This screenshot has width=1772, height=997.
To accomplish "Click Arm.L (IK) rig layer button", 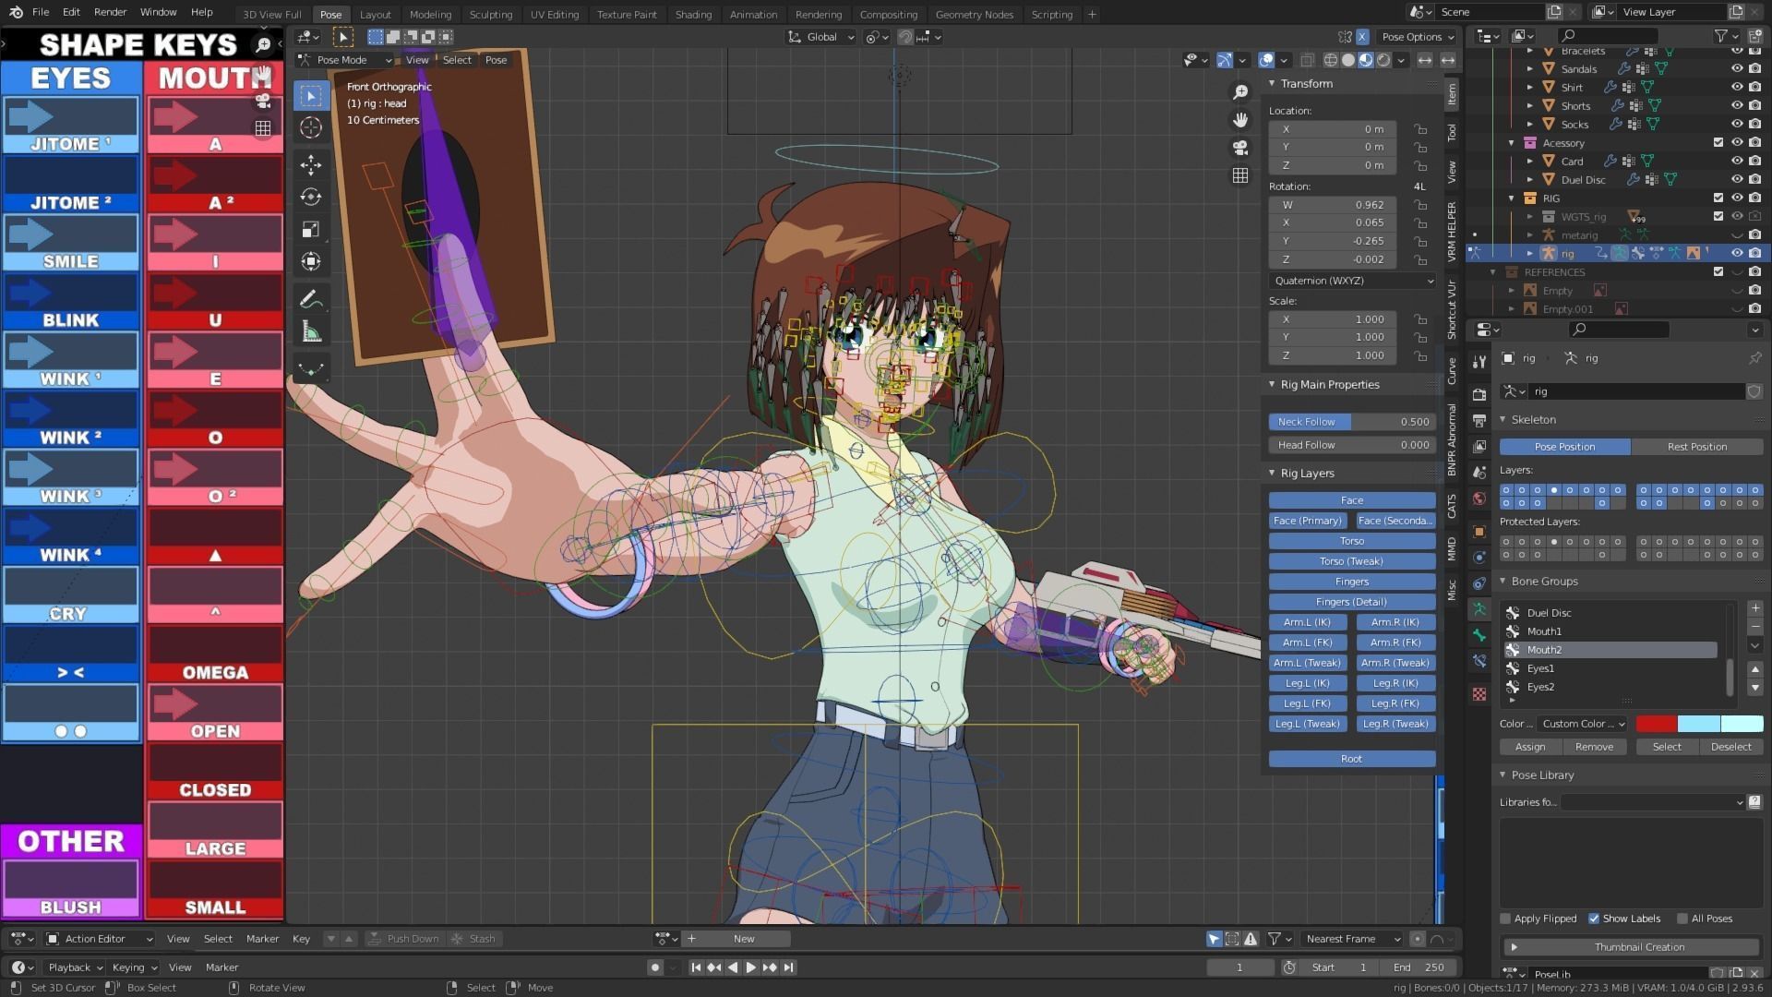I will [1308, 622].
